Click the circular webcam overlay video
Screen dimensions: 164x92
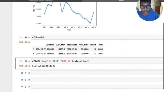(x=149, y=10)
